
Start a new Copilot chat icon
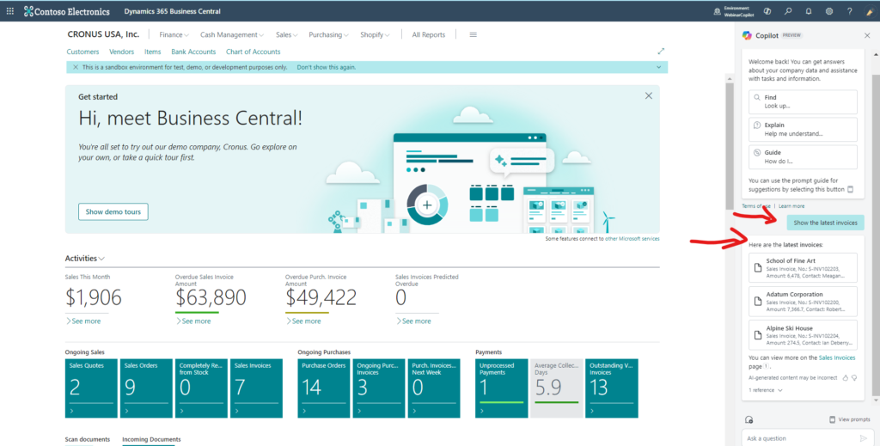pos(749,419)
